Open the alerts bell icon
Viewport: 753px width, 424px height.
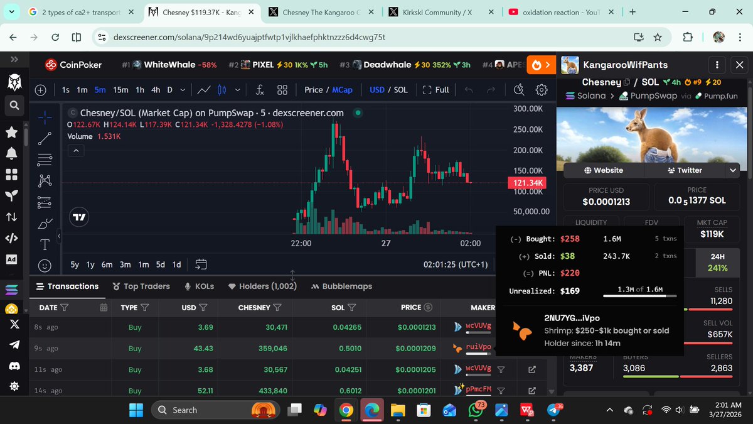[11, 153]
